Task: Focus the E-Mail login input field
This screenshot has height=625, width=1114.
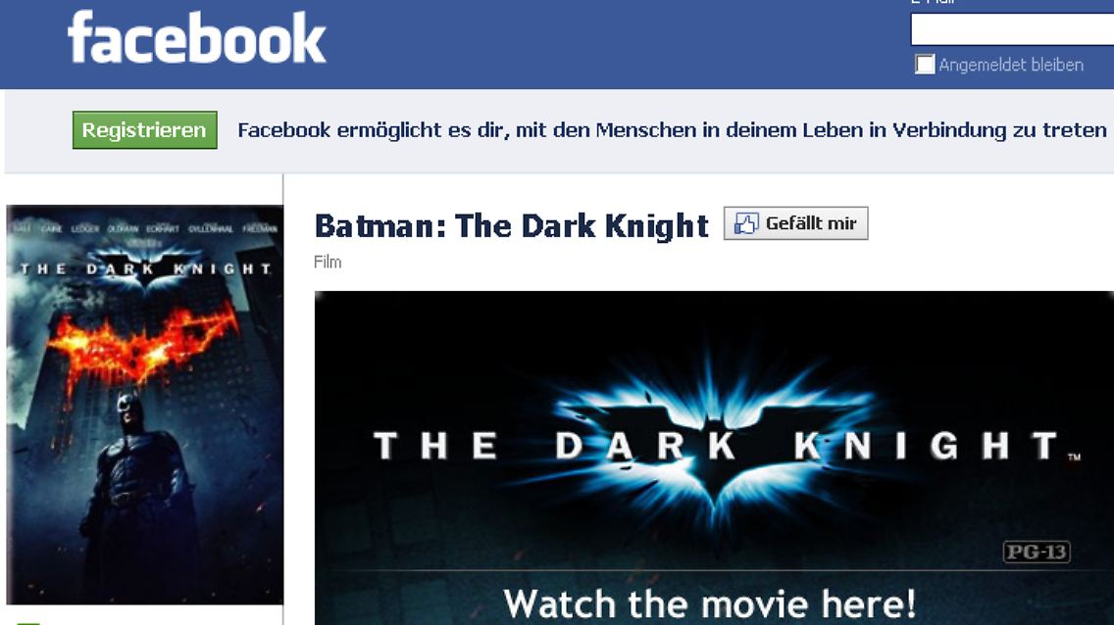Action: (x=1012, y=29)
